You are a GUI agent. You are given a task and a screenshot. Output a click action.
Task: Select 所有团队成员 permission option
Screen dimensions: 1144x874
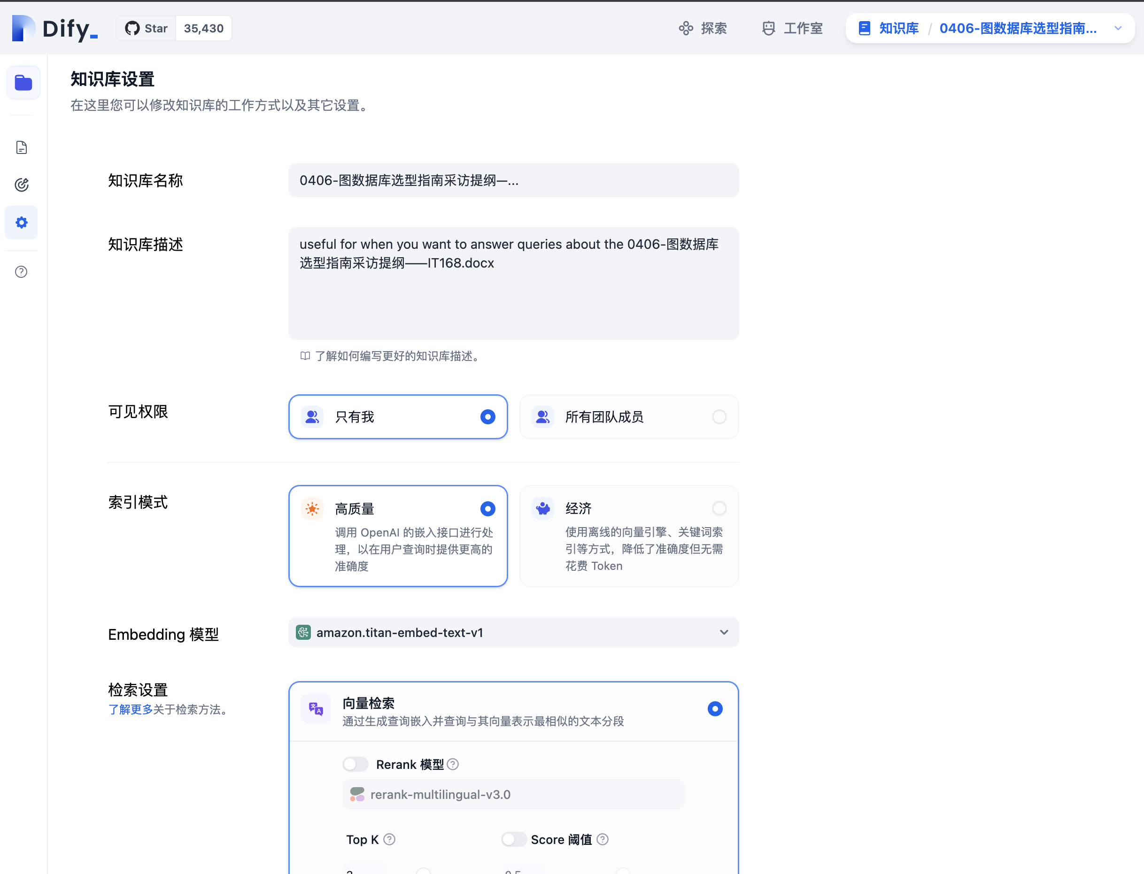(629, 417)
